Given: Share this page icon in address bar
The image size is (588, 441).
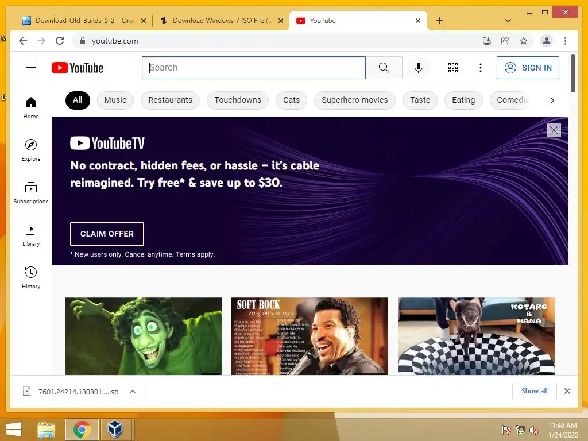Looking at the screenshot, I should [505, 41].
